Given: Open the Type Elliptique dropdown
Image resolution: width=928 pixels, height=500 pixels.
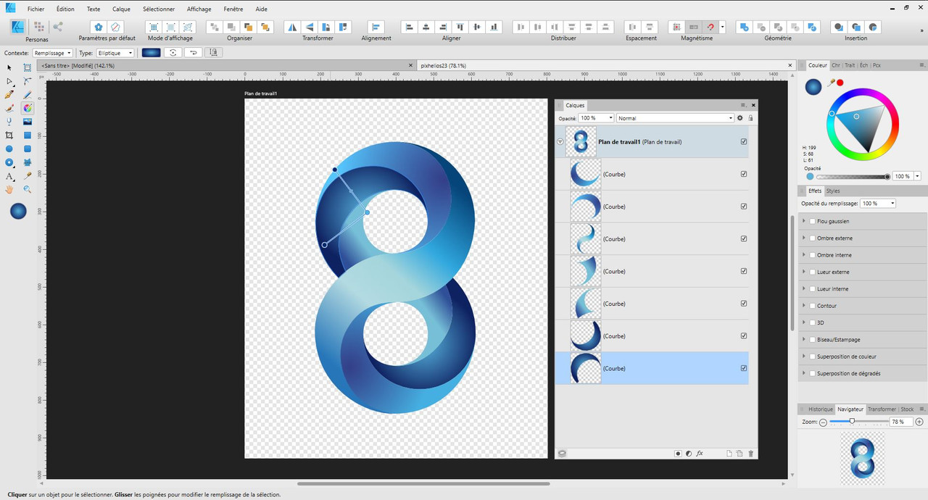Looking at the screenshot, I should 115,53.
